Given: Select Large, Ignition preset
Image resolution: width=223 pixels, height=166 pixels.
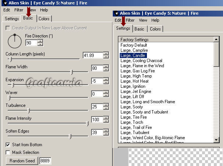Looking at the screenshot, I should [133, 86].
